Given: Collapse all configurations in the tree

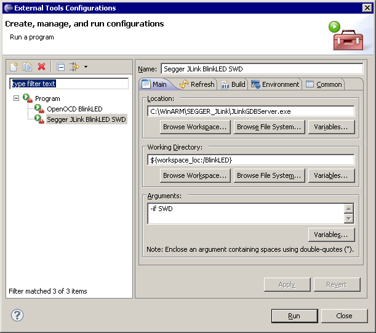Looking at the screenshot, I should click(x=61, y=66).
